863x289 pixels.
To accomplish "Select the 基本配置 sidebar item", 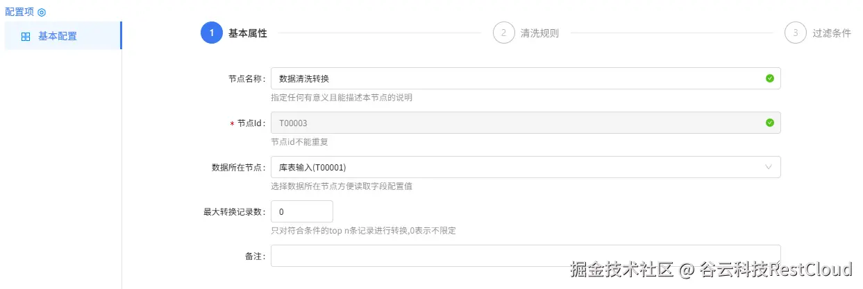I will (63, 36).
